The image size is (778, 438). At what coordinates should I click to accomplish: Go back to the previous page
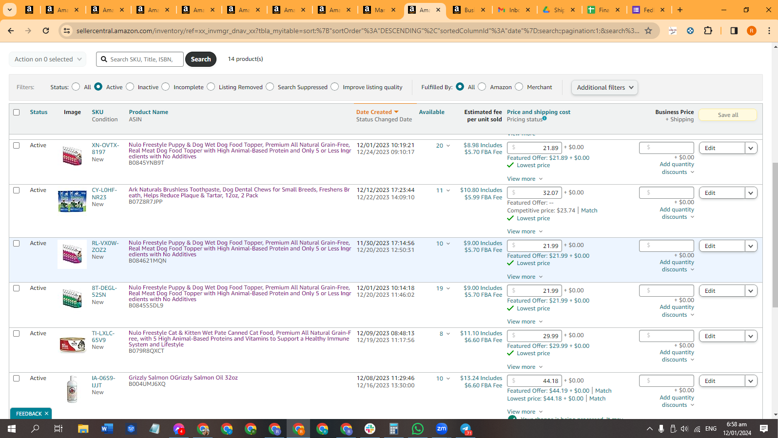[11, 31]
